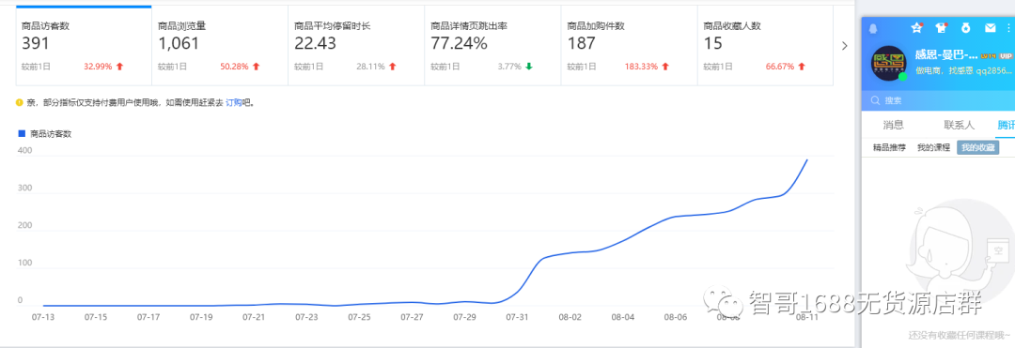Screen dimensions: 1015x348
Task: Click the profile avatar picture
Action: click(x=889, y=63)
